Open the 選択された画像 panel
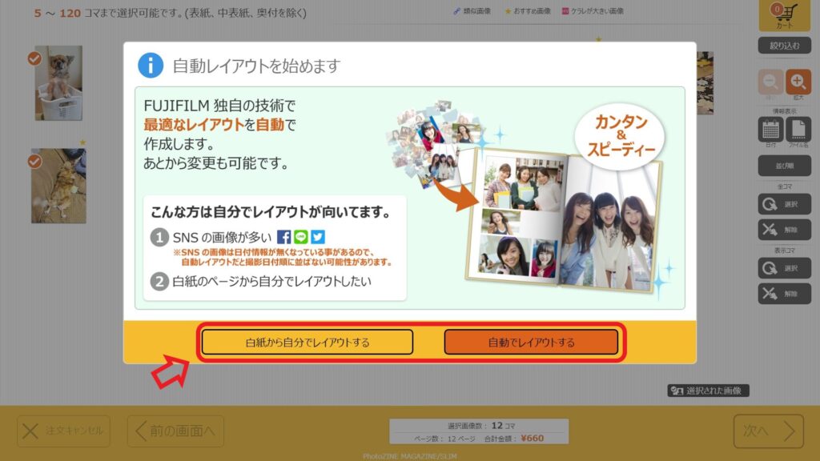The image size is (820, 461). click(x=709, y=391)
